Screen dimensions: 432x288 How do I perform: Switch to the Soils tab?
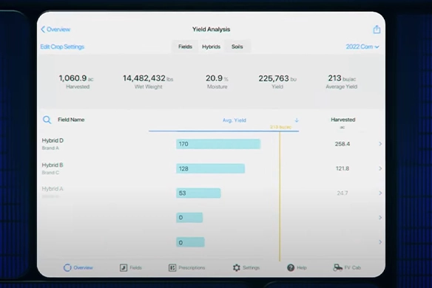click(237, 47)
